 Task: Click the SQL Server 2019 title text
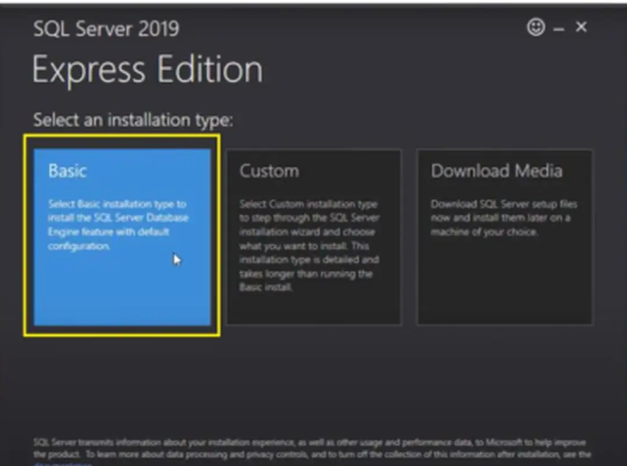105,28
